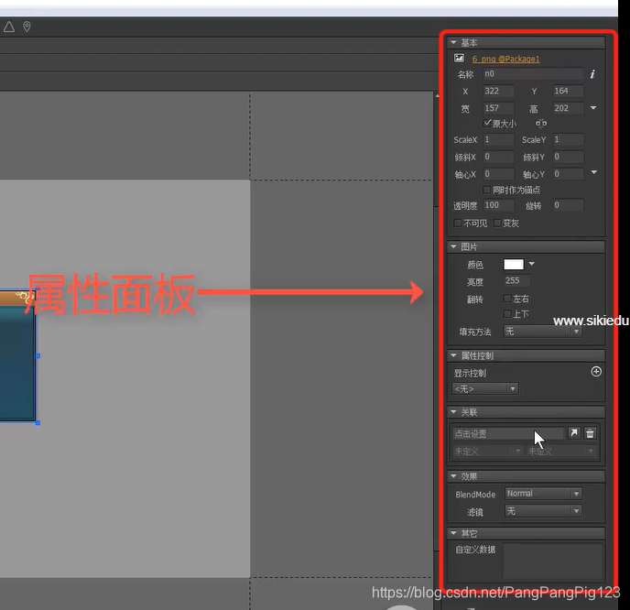
Task: Check the 变灰 checkbox
Action: (497, 223)
